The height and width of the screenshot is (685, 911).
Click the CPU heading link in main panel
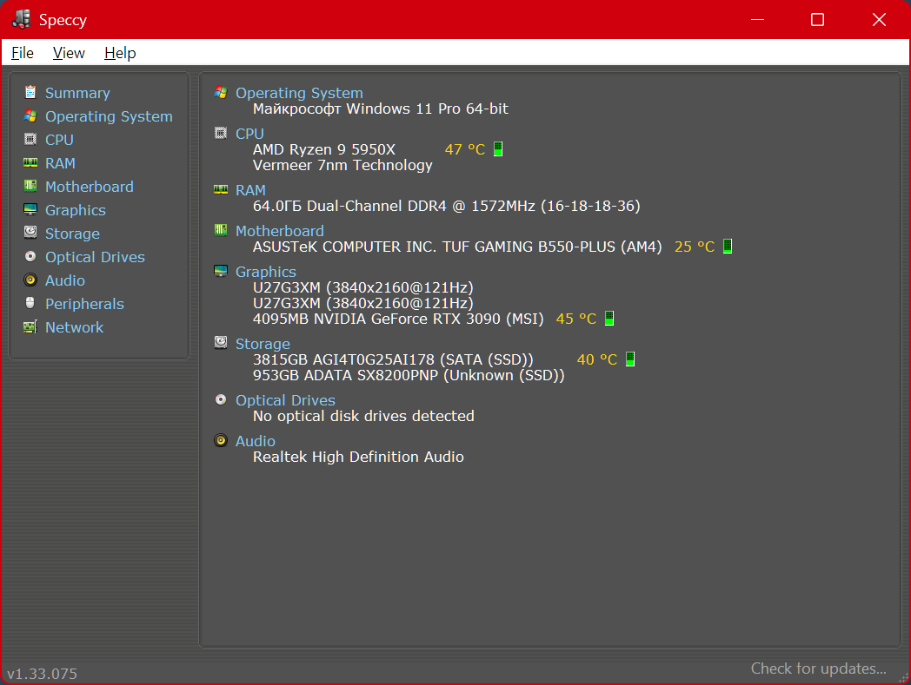click(249, 134)
